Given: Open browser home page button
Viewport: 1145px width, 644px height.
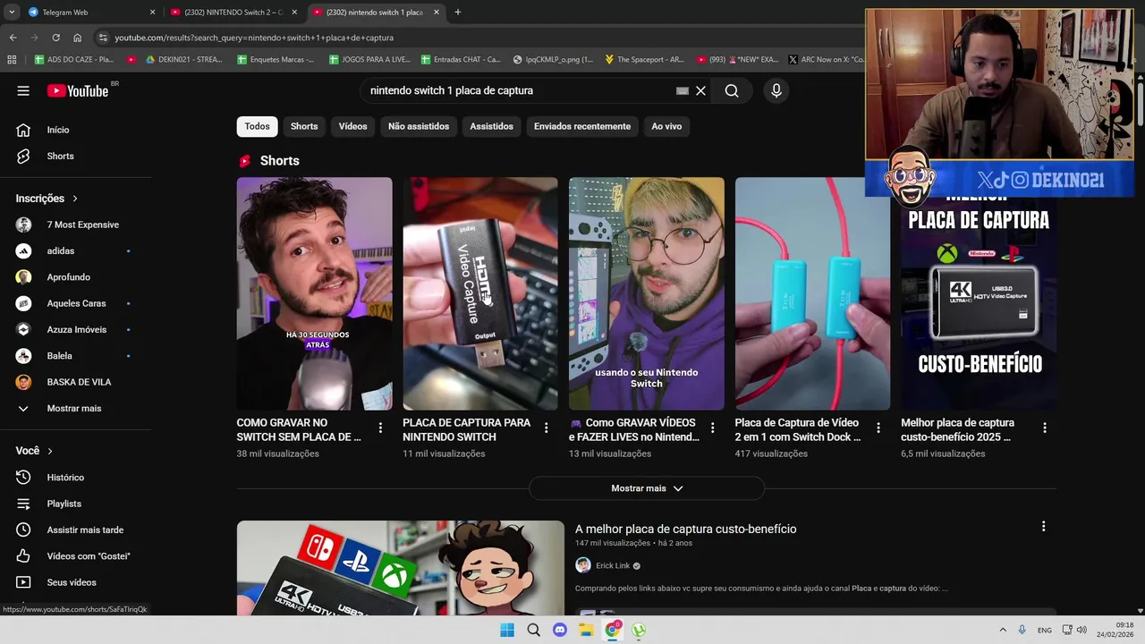Looking at the screenshot, I should click(x=78, y=38).
